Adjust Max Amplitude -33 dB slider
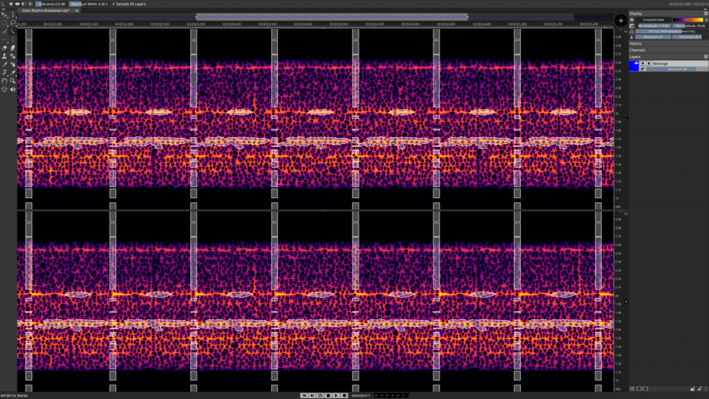This screenshot has height=399, width=709. coord(690,26)
